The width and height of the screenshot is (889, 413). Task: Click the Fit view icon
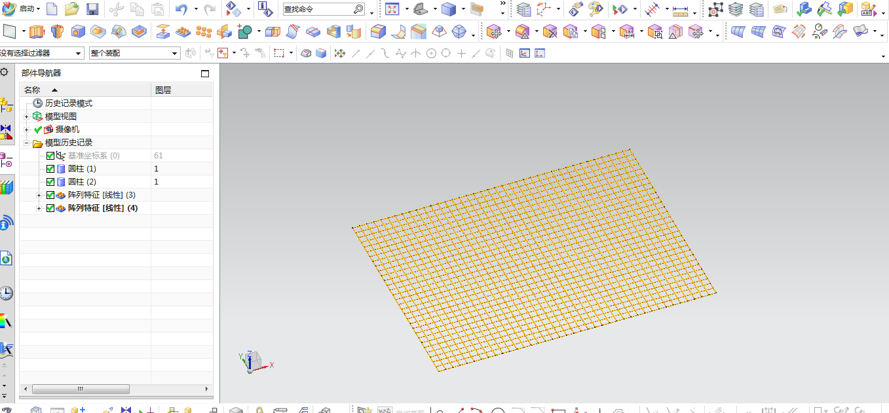[x=392, y=9]
